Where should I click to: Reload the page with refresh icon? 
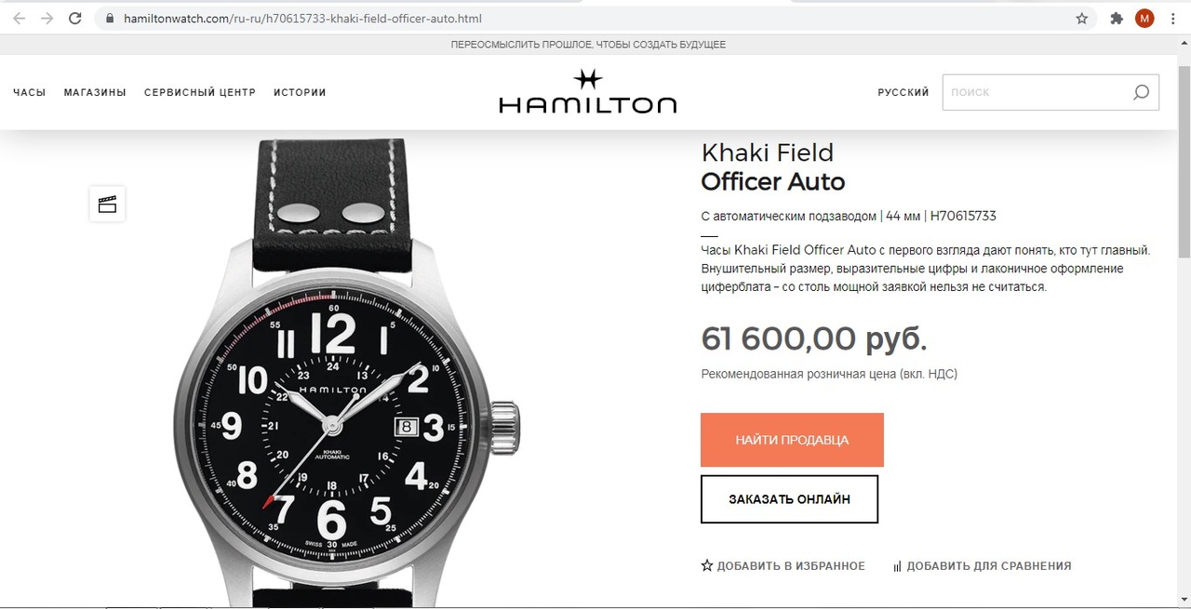pyautogui.click(x=75, y=19)
